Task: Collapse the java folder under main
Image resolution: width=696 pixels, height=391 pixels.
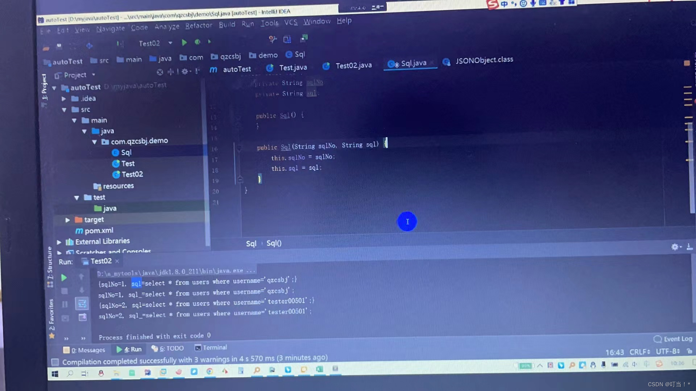Action: click(x=84, y=131)
